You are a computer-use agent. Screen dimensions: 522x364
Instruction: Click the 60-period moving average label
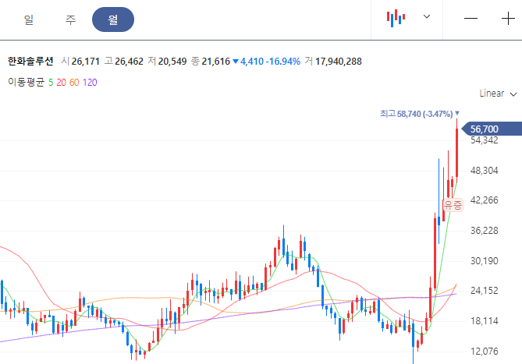pyautogui.click(x=74, y=83)
